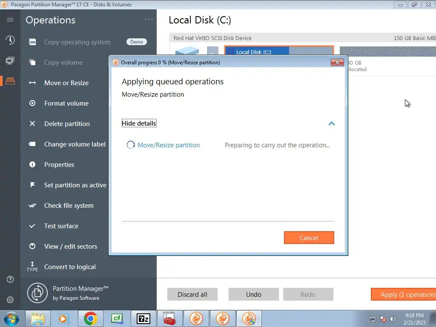Select the orange disks and volumes icon
This screenshot has width=436, height=327.
pos(10,81)
